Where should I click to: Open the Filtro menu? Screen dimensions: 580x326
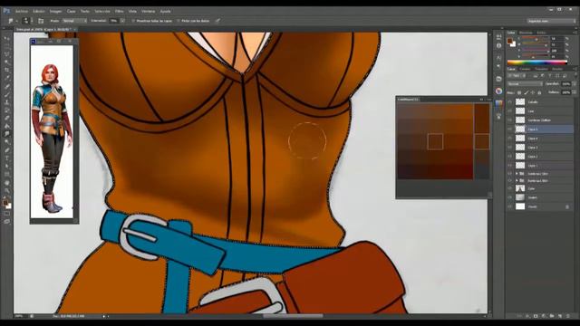click(119, 11)
